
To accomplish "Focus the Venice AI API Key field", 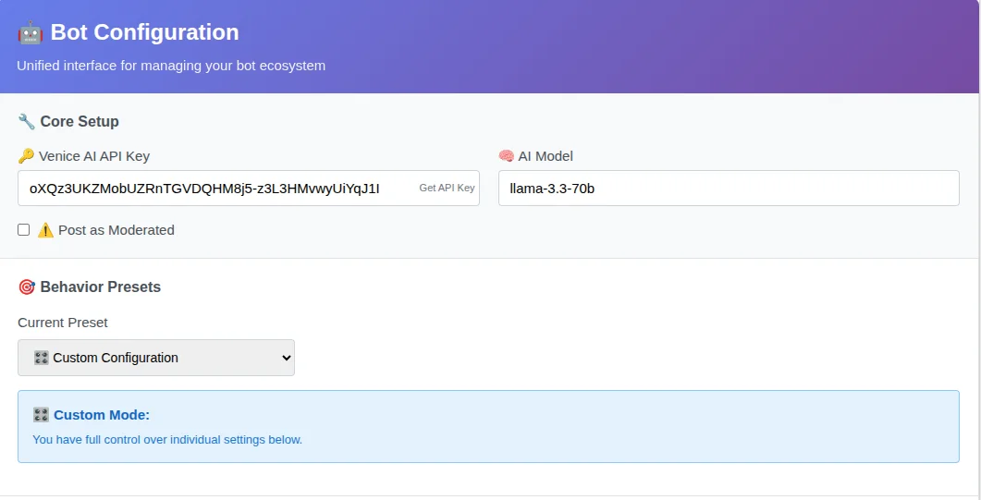I will (x=213, y=189).
